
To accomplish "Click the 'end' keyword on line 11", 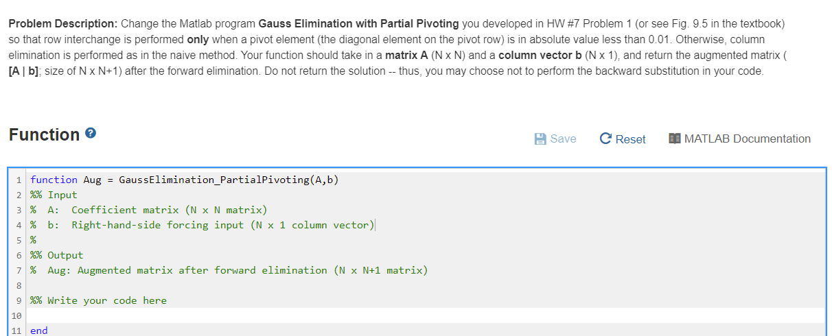I will [x=39, y=331].
